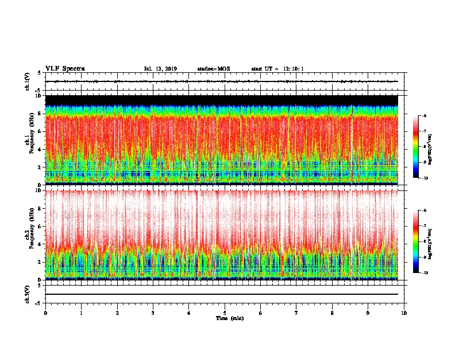Select the date text "Jul. 12, 2019"

[x=160, y=69]
